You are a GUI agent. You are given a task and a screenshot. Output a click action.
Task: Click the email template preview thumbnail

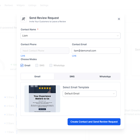pos(42,99)
